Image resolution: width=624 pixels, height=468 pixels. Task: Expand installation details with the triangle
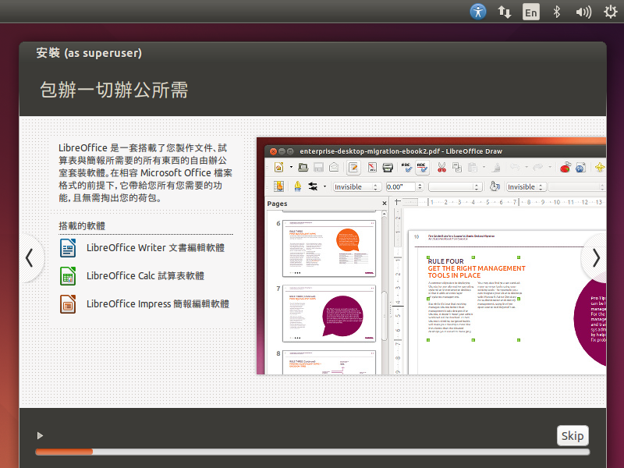(40, 435)
